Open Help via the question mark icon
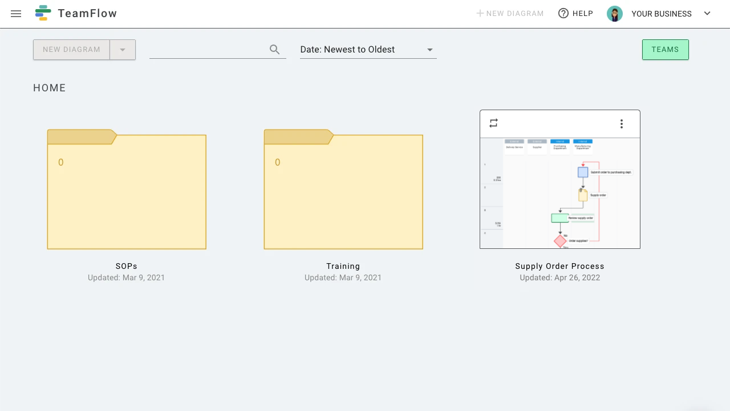The height and width of the screenshot is (411, 730). coord(563,13)
